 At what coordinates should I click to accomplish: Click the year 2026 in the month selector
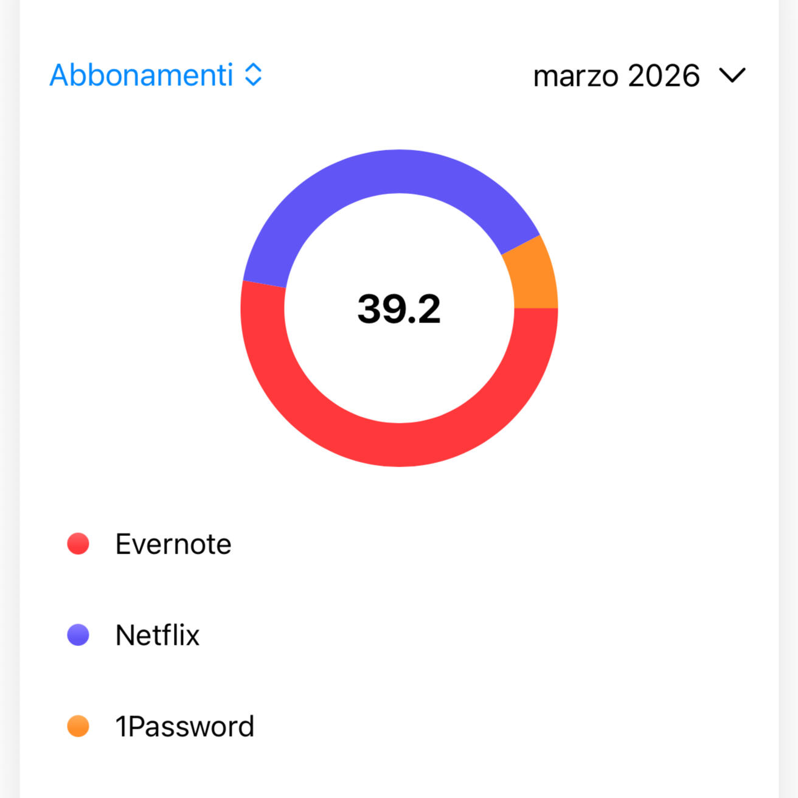pyautogui.click(x=664, y=76)
